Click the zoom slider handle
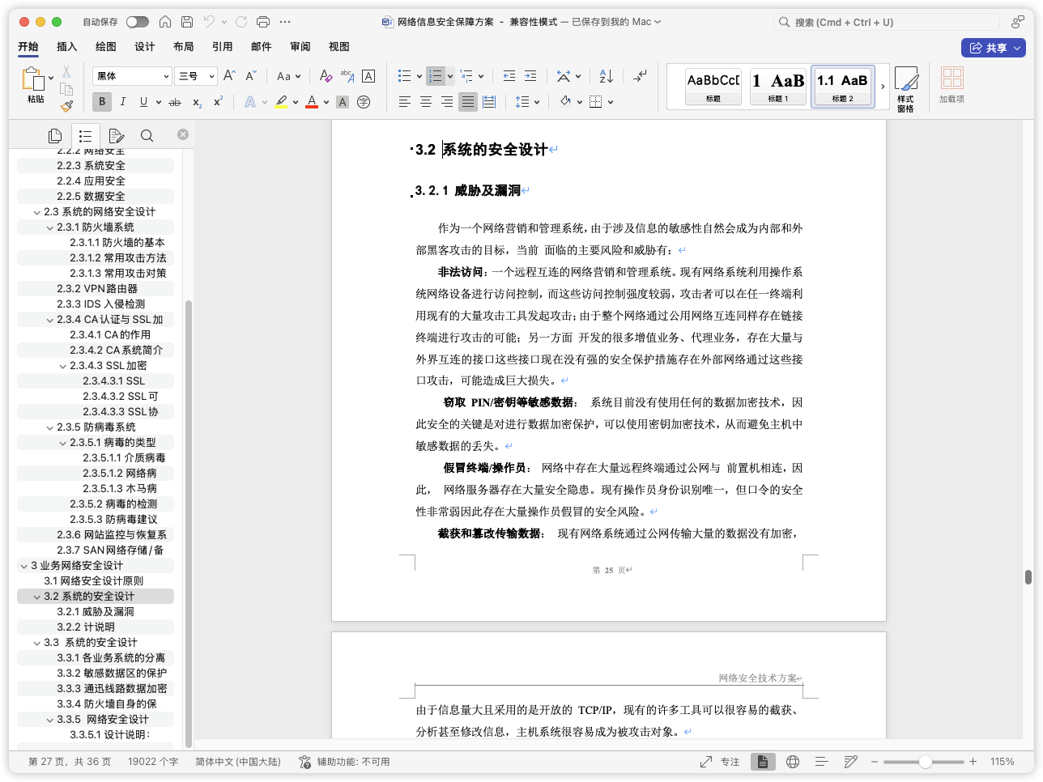 tap(925, 762)
